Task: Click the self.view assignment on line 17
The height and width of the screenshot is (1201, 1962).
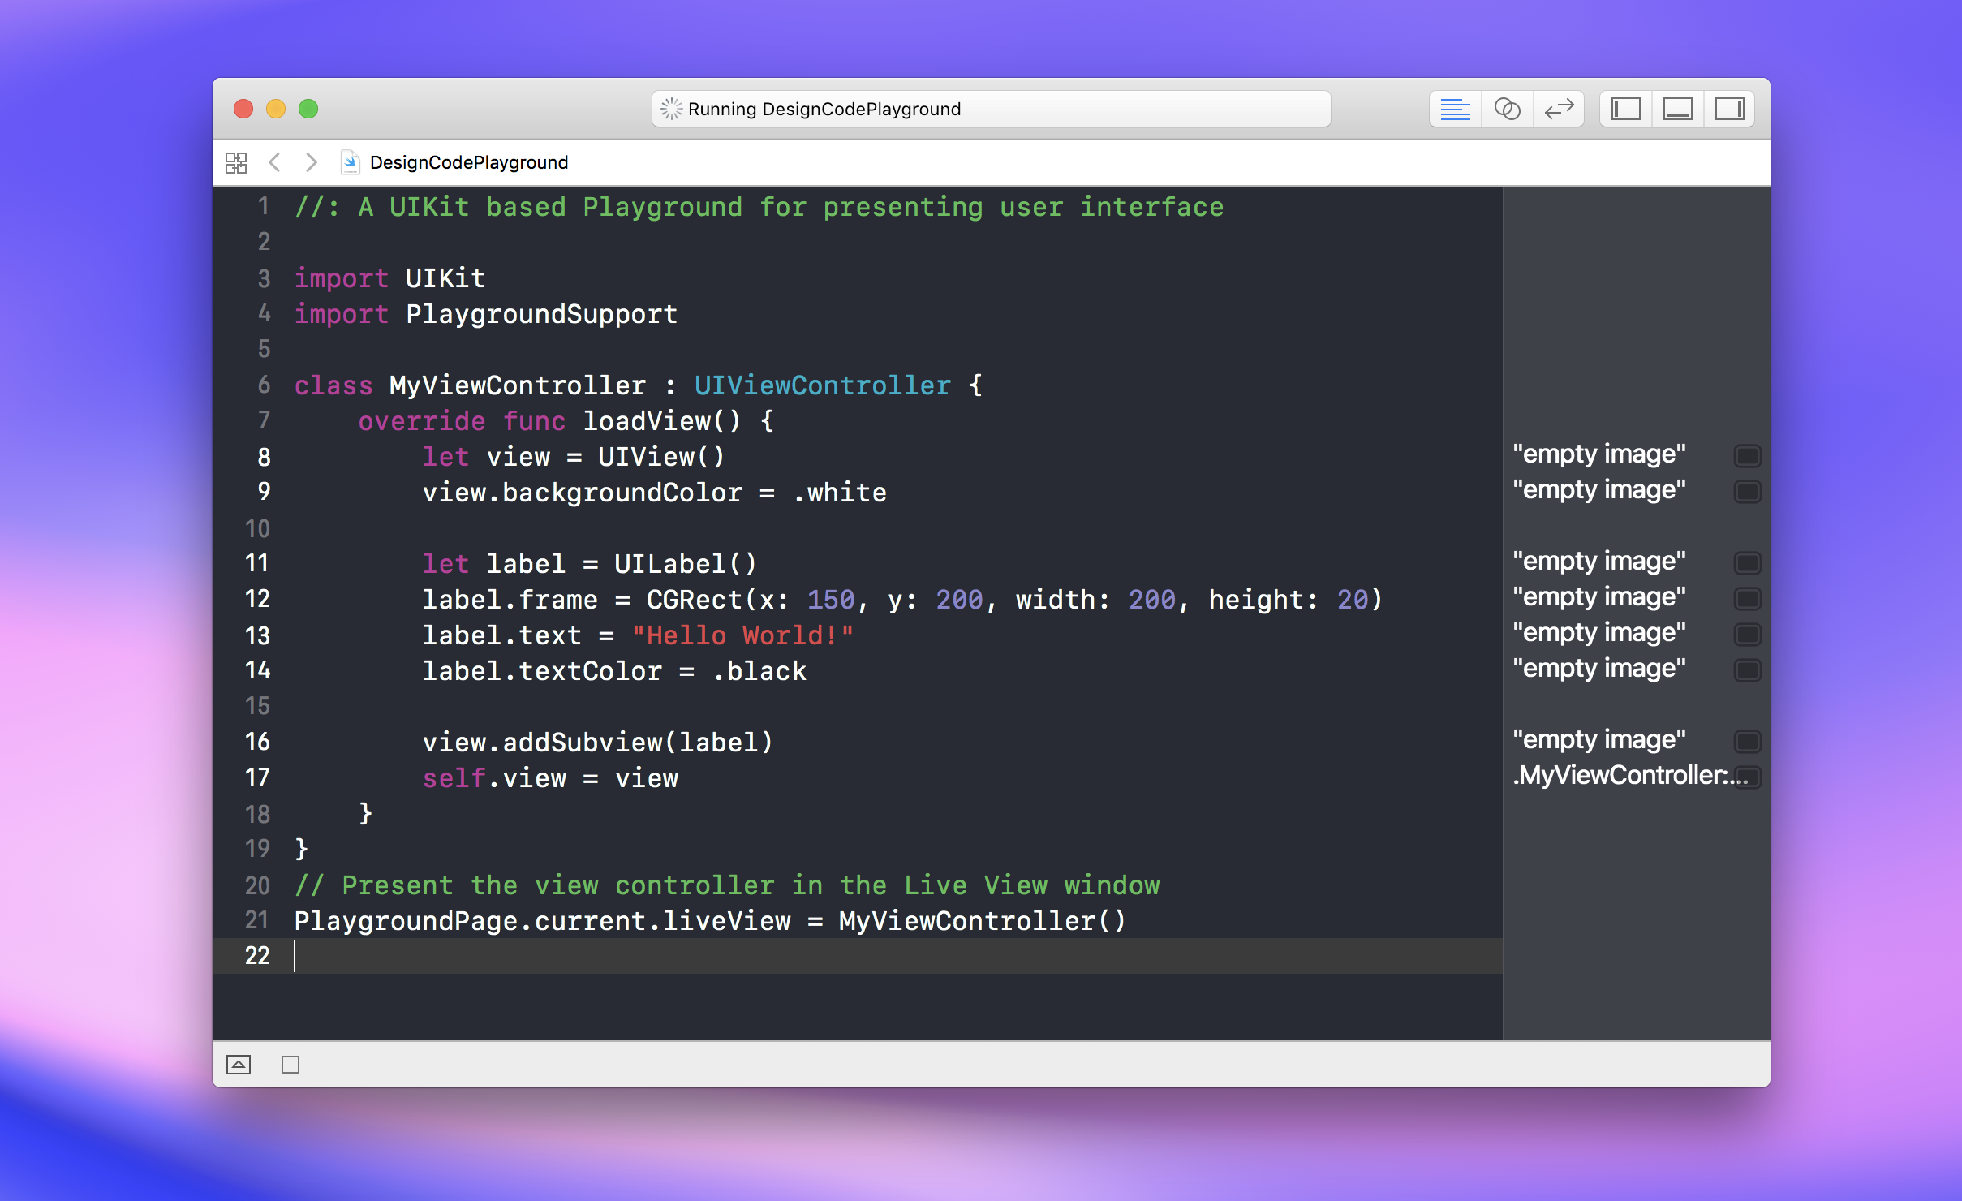Action: click(550, 778)
